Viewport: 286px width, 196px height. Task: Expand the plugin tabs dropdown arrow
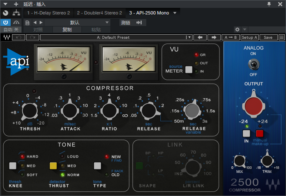coord(175,13)
